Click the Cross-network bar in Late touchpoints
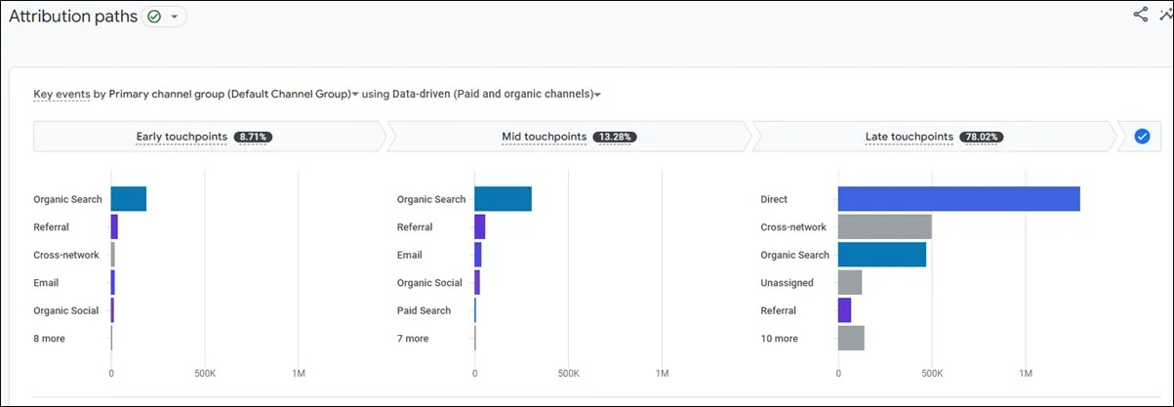The width and height of the screenshot is (1174, 407). [x=884, y=226]
